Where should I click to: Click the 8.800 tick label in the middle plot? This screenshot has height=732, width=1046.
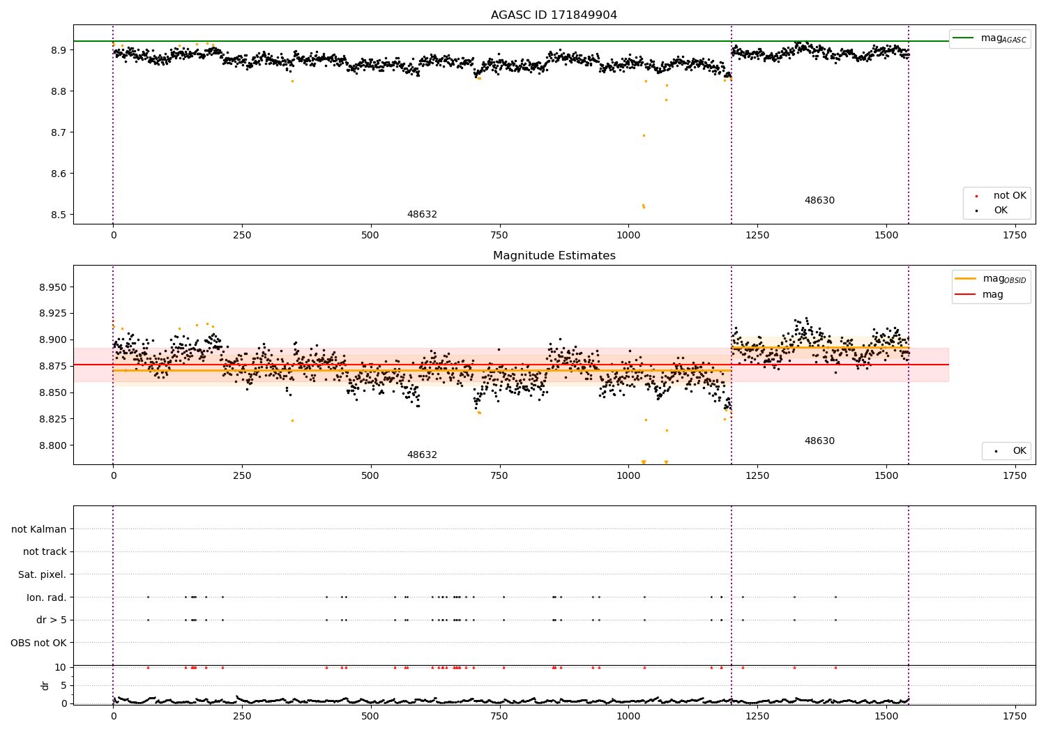point(53,445)
